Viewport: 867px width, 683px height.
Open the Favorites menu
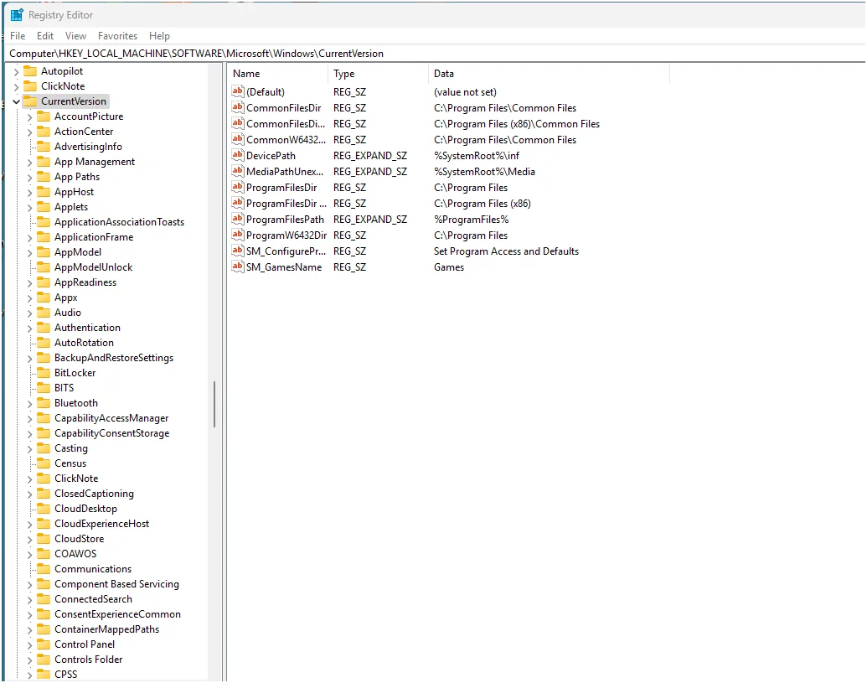coord(117,36)
